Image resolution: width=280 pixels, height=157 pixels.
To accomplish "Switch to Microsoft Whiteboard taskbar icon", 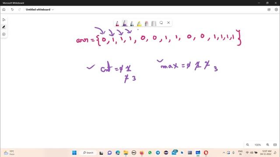I will (x=198, y=153).
